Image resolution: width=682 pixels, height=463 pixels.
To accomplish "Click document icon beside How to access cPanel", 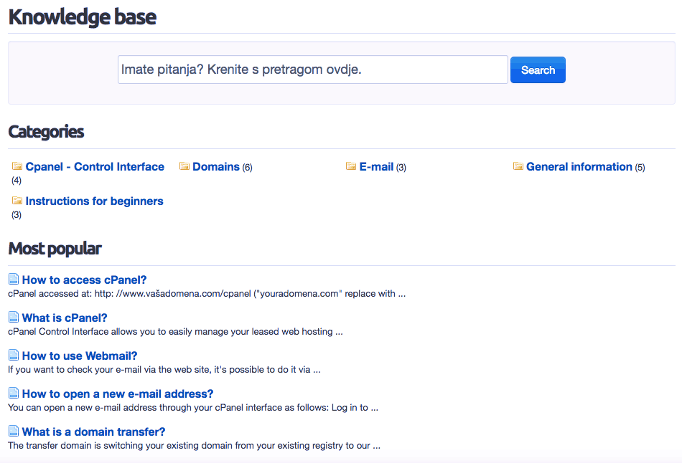I will tap(14, 279).
